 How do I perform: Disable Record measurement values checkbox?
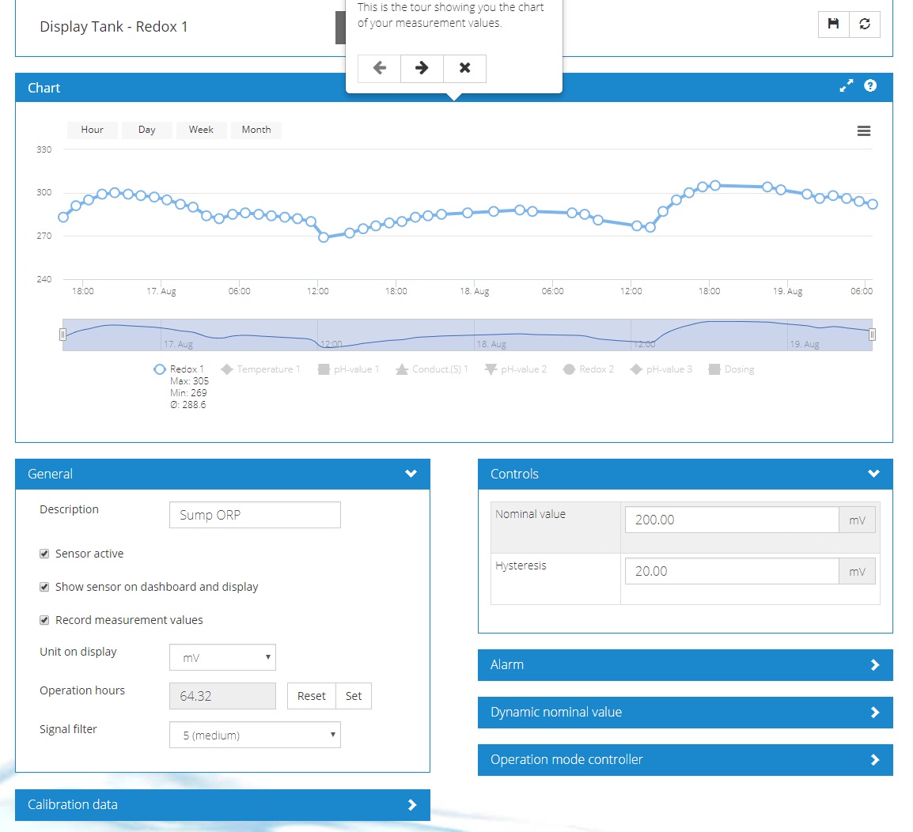point(44,620)
